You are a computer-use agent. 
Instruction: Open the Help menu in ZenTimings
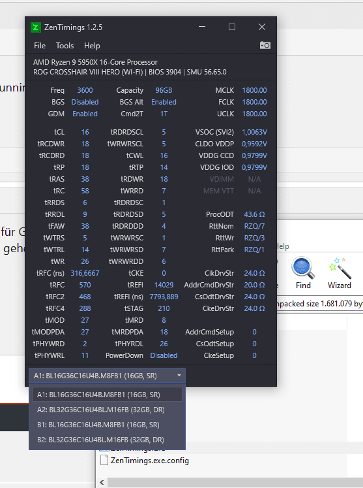pyautogui.click(x=92, y=46)
